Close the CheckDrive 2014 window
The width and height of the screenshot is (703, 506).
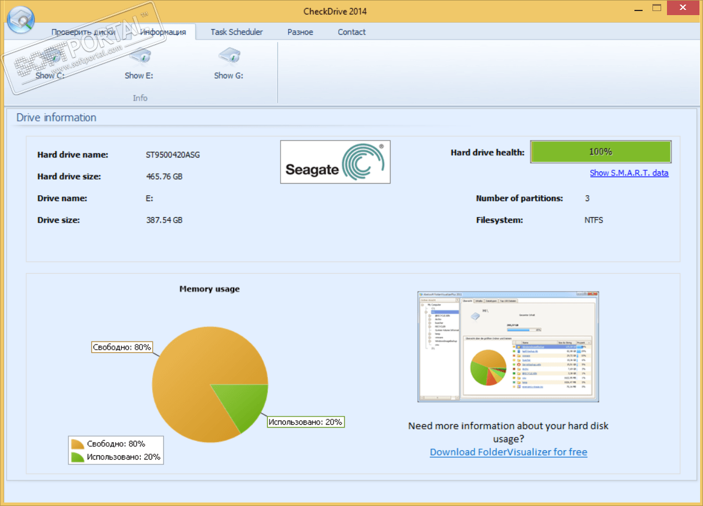(684, 8)
